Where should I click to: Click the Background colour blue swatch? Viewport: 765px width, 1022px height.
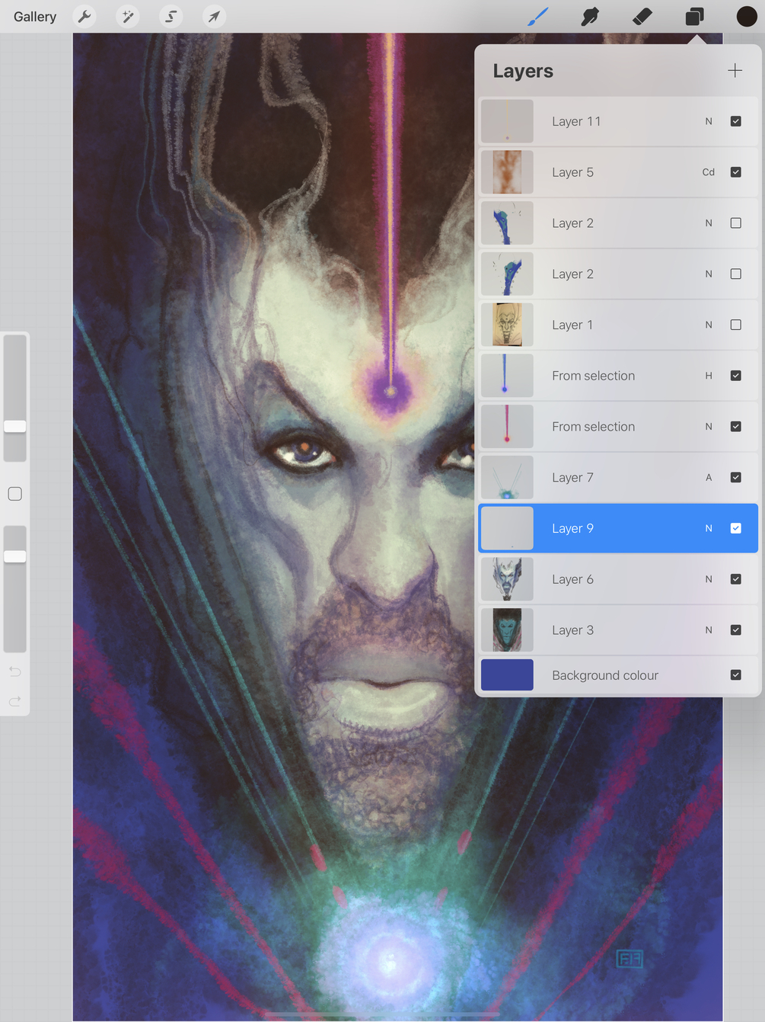click(x=507, y=675)
